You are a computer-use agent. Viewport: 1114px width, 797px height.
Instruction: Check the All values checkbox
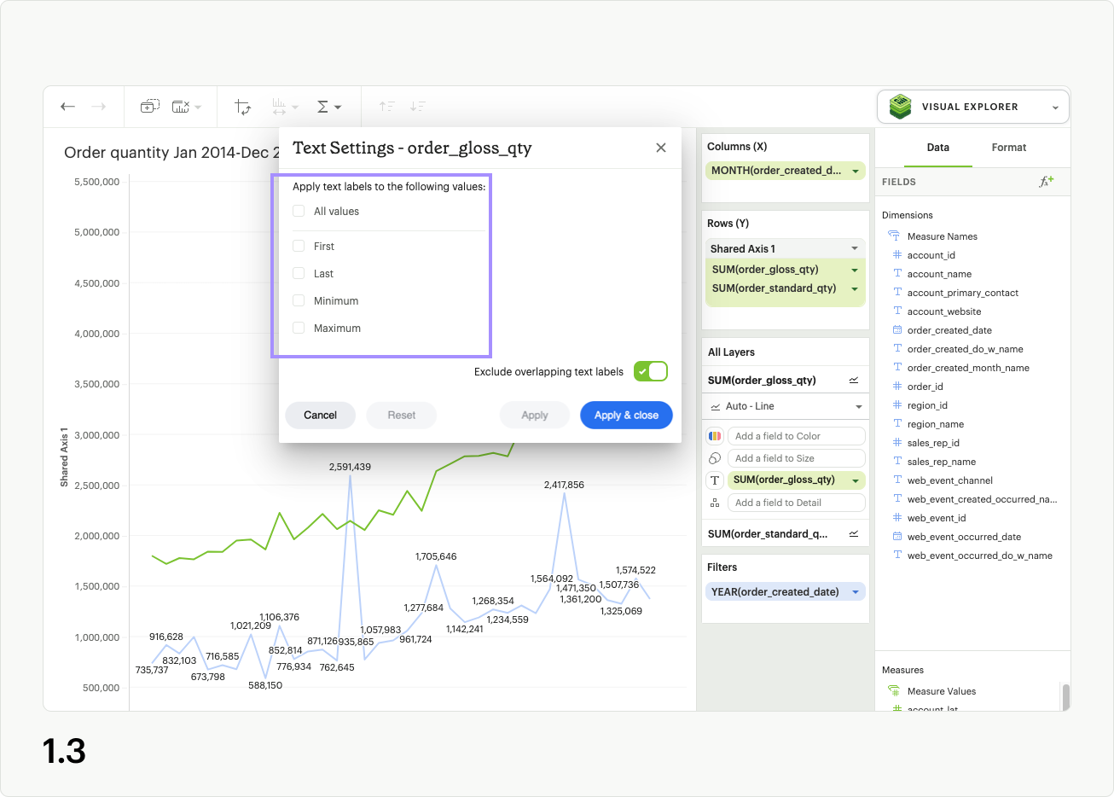(299, 211)
